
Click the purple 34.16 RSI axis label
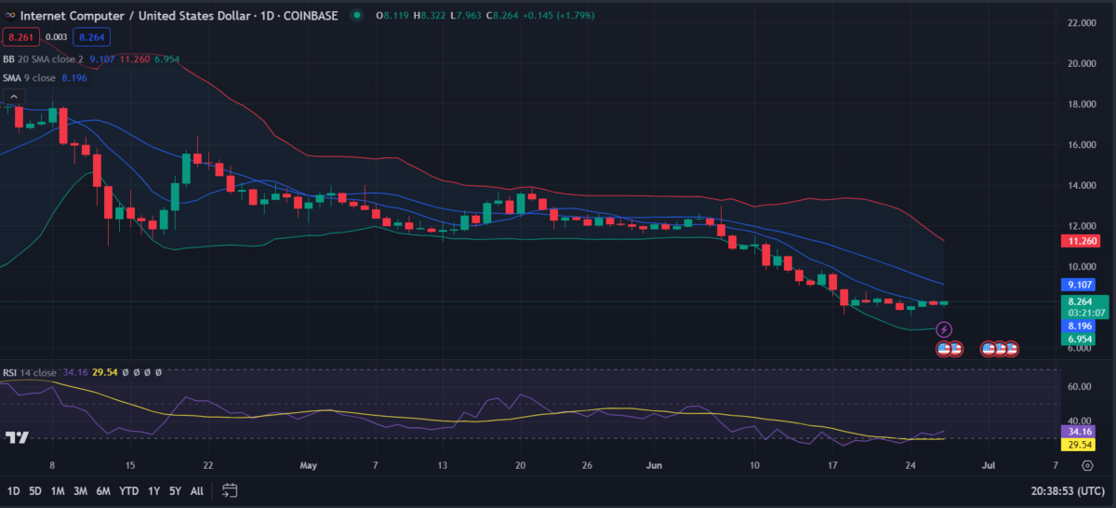1079,432
